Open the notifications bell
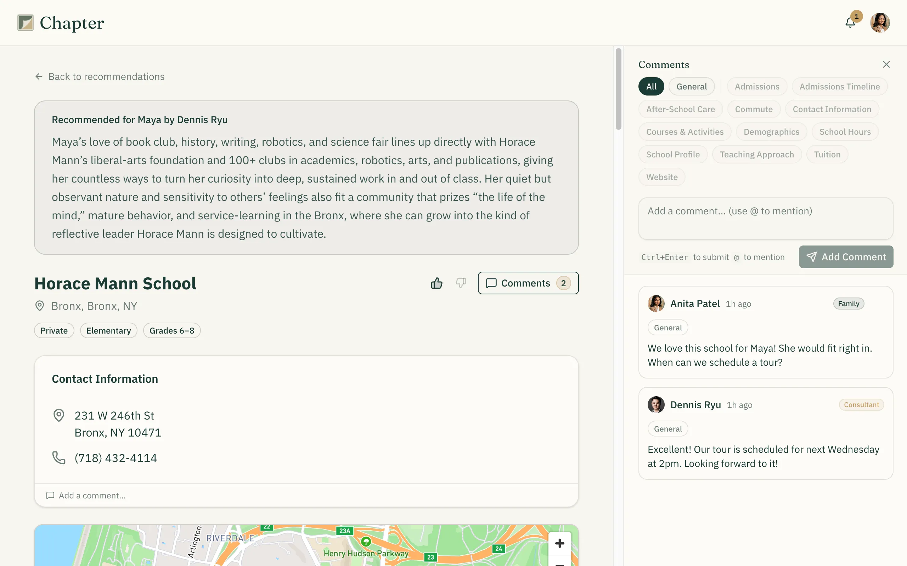Viewport: 907px width, 566px height. point(850,23)
